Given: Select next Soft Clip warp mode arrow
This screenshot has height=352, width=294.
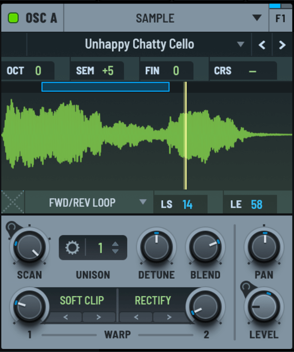Looking at the screenshot, I should (x=99, y=317).
